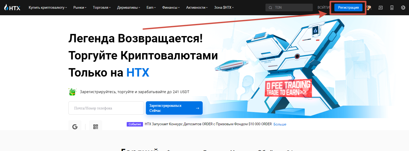Open the trophy rewards icon
Screen dimensions: 409x151
[369, 8]
